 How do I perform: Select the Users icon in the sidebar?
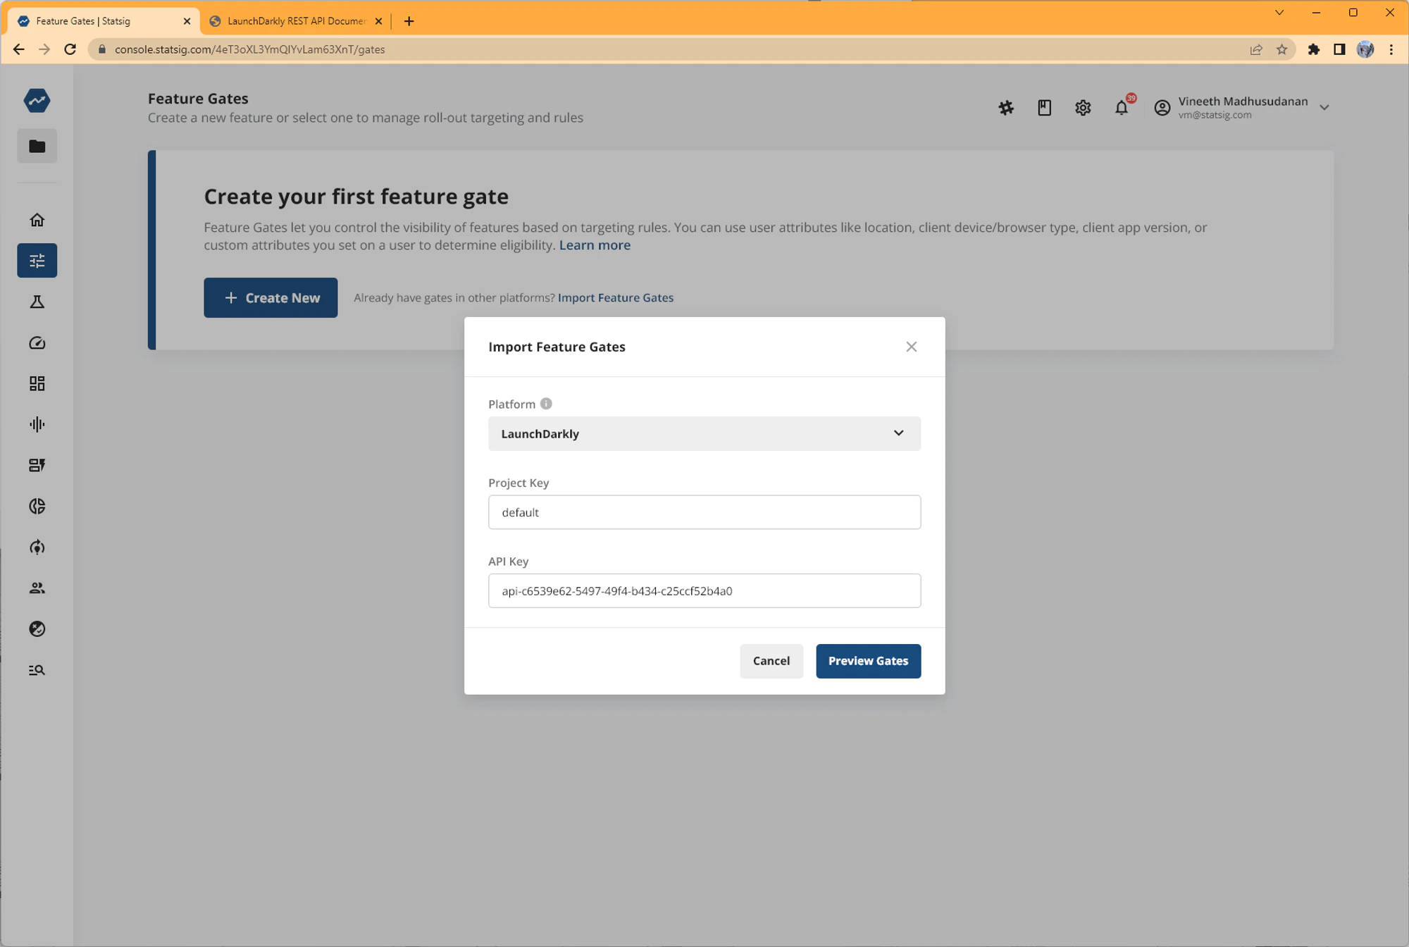[37, 588]
